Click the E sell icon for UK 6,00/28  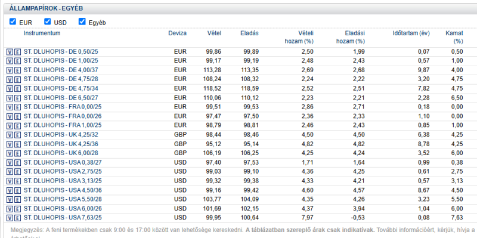(x=17, y=153)
